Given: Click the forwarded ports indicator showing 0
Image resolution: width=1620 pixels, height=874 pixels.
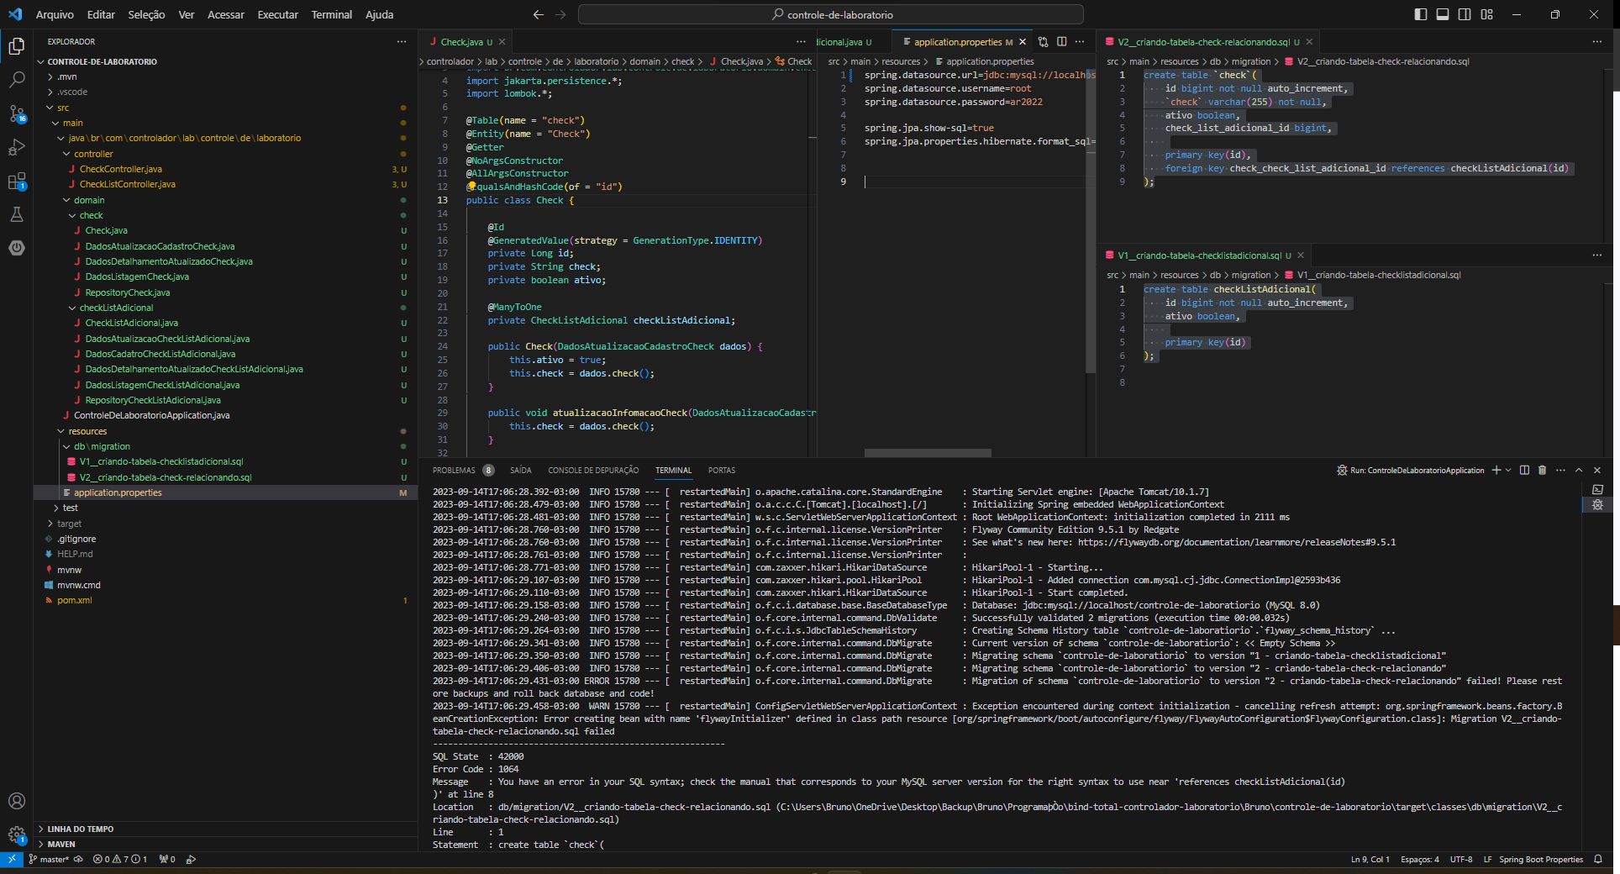Looking at the screenshot, I should 167,859.
